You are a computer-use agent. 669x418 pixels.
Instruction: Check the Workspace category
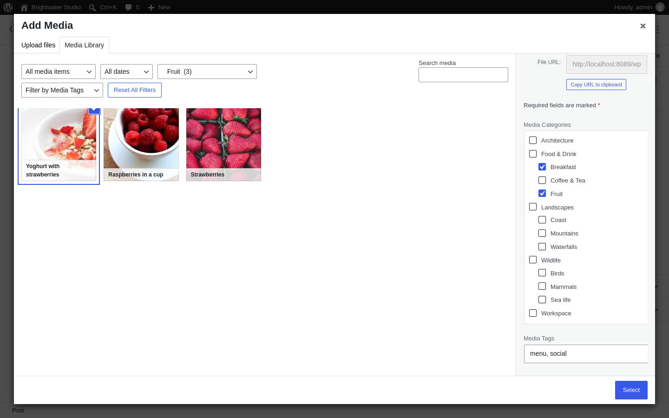pos(533,313)
